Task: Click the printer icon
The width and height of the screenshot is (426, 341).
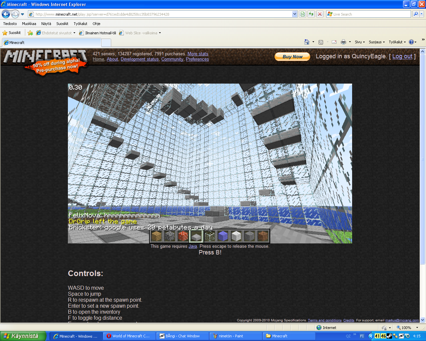Action: click(343, 42)
